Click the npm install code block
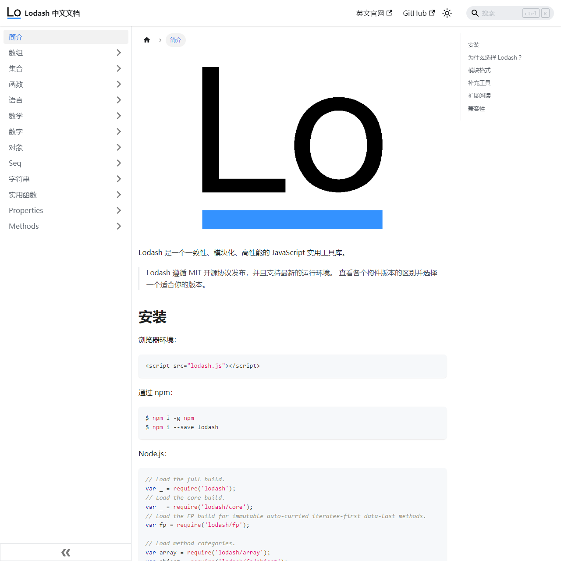 292,423
